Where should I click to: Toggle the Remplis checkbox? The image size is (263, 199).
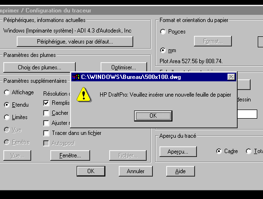tap(46, 103)
